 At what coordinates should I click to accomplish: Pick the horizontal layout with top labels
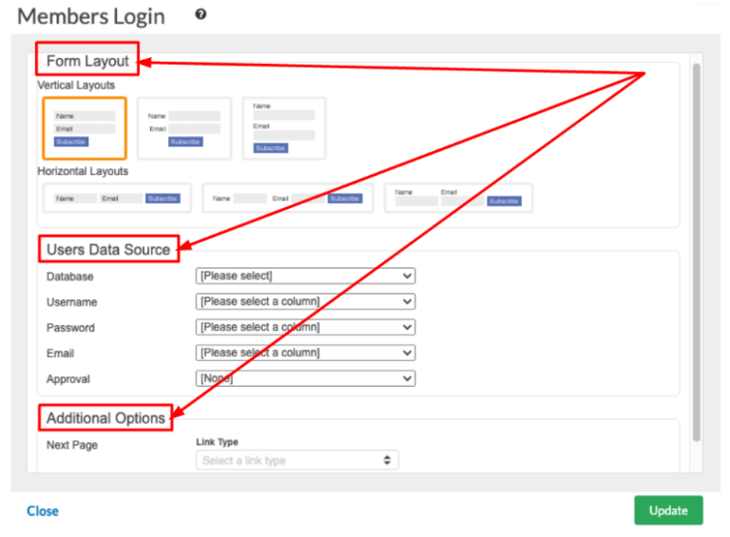tap(458, 199)
